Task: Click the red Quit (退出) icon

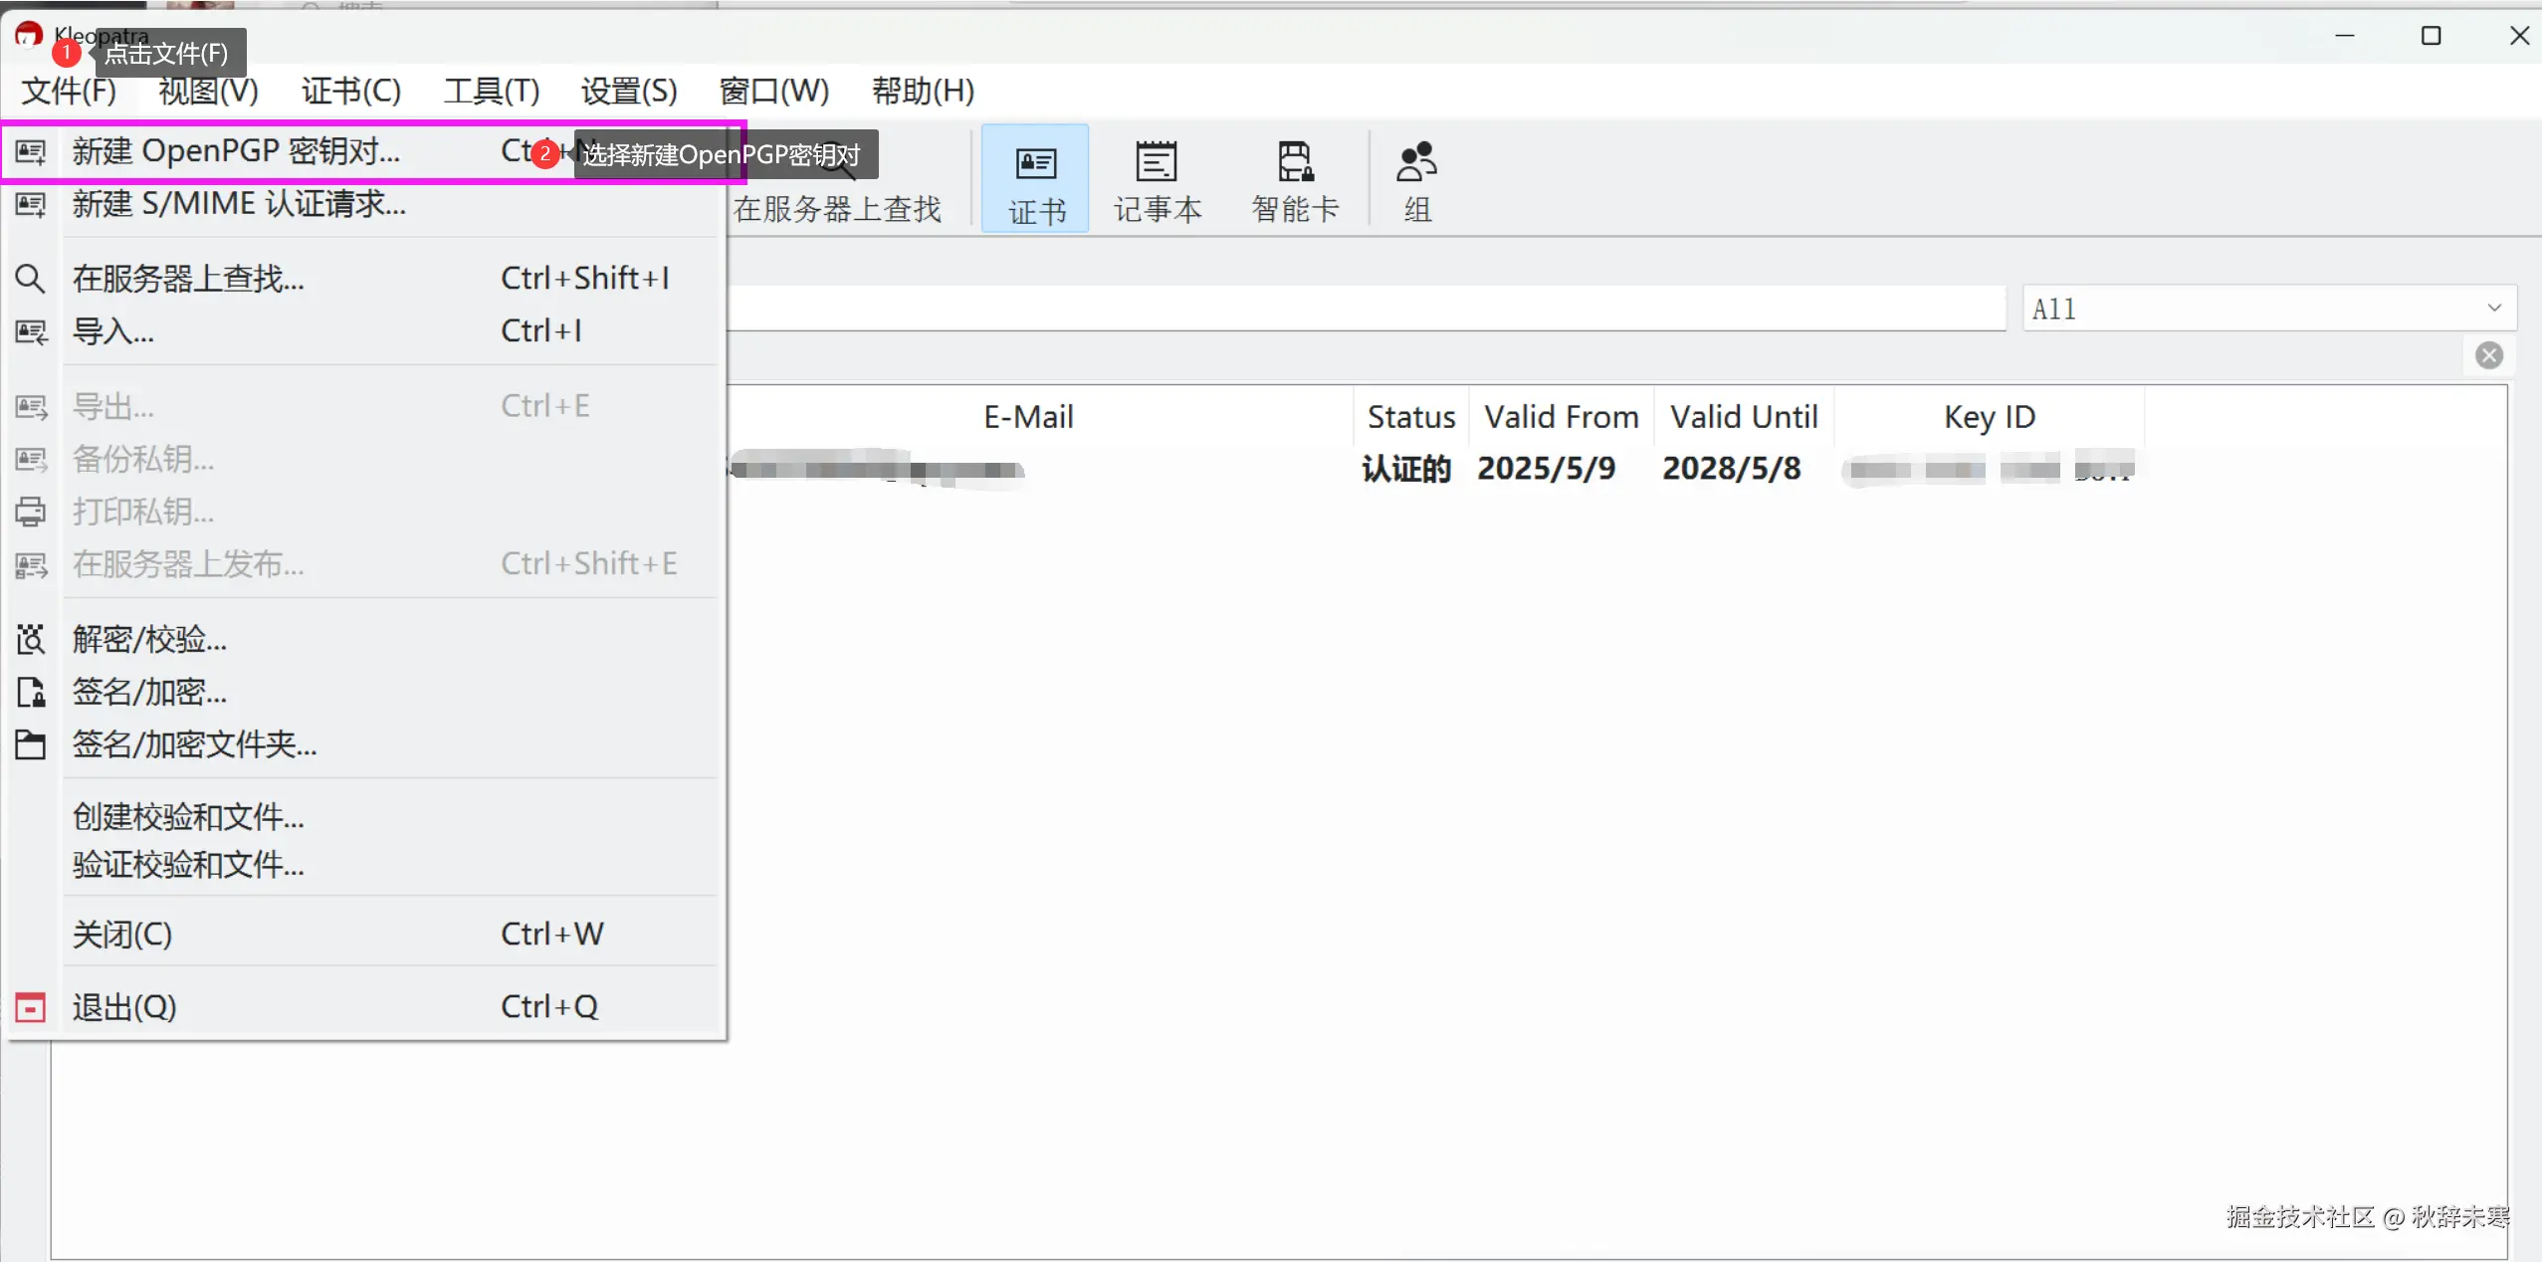Action: [x=30, y=1007]
